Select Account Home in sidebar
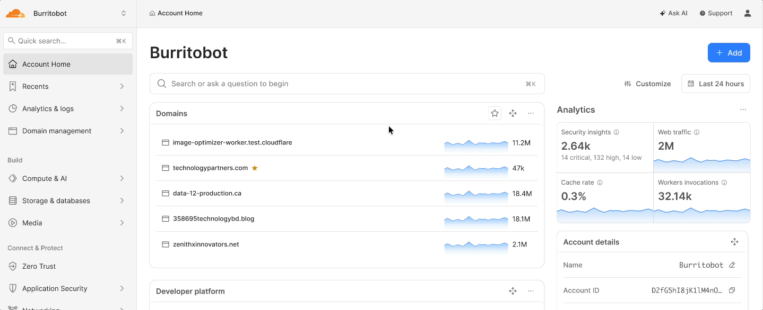 68,64
